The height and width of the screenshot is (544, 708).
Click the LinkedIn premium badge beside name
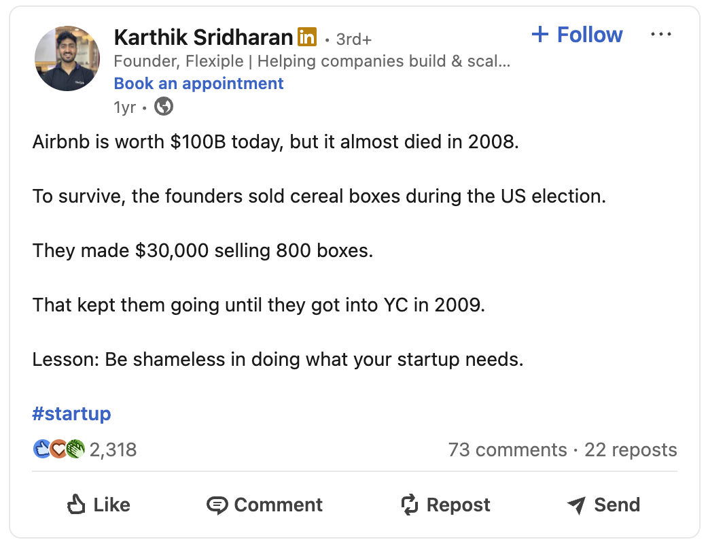point(307,37)
